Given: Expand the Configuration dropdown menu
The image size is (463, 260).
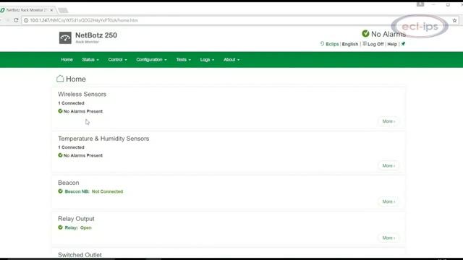Looking at the screenshot, I should pos(151,59).
